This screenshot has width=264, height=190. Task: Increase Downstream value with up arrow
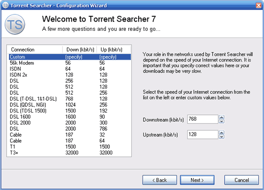click(222, 117)
